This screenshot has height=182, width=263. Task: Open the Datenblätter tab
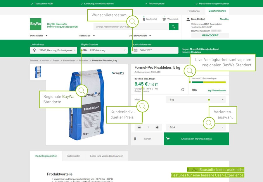pos(74,156)
